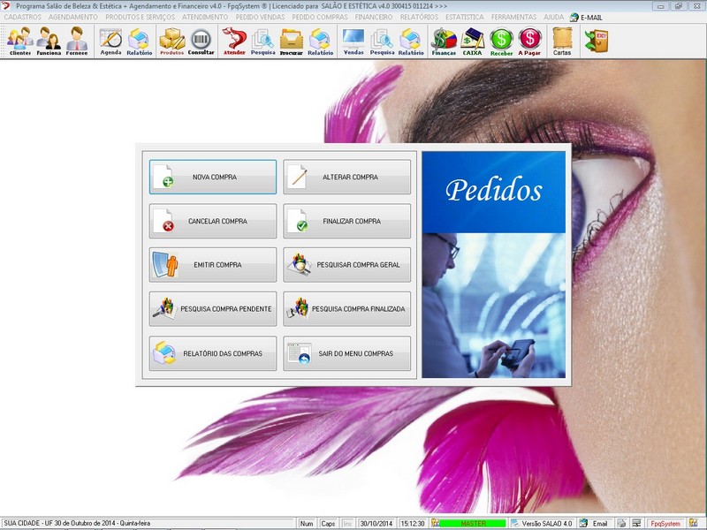707x530 pixels.
Task: Click the red FpqSystem status link
Action: point(665,523)
